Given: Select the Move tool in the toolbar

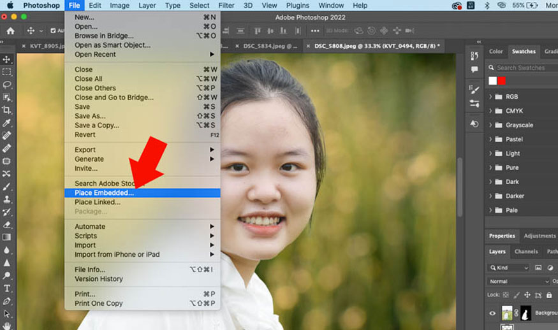Looking at the screenshot, I should [6, 59].
